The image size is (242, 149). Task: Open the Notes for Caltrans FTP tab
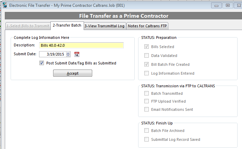[x=147, y=26]
